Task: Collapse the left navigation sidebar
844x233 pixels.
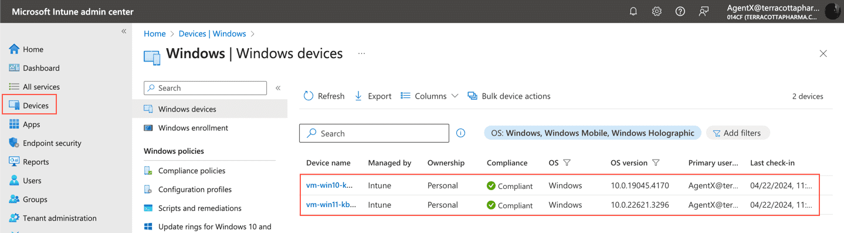Action: pos(124,31)
